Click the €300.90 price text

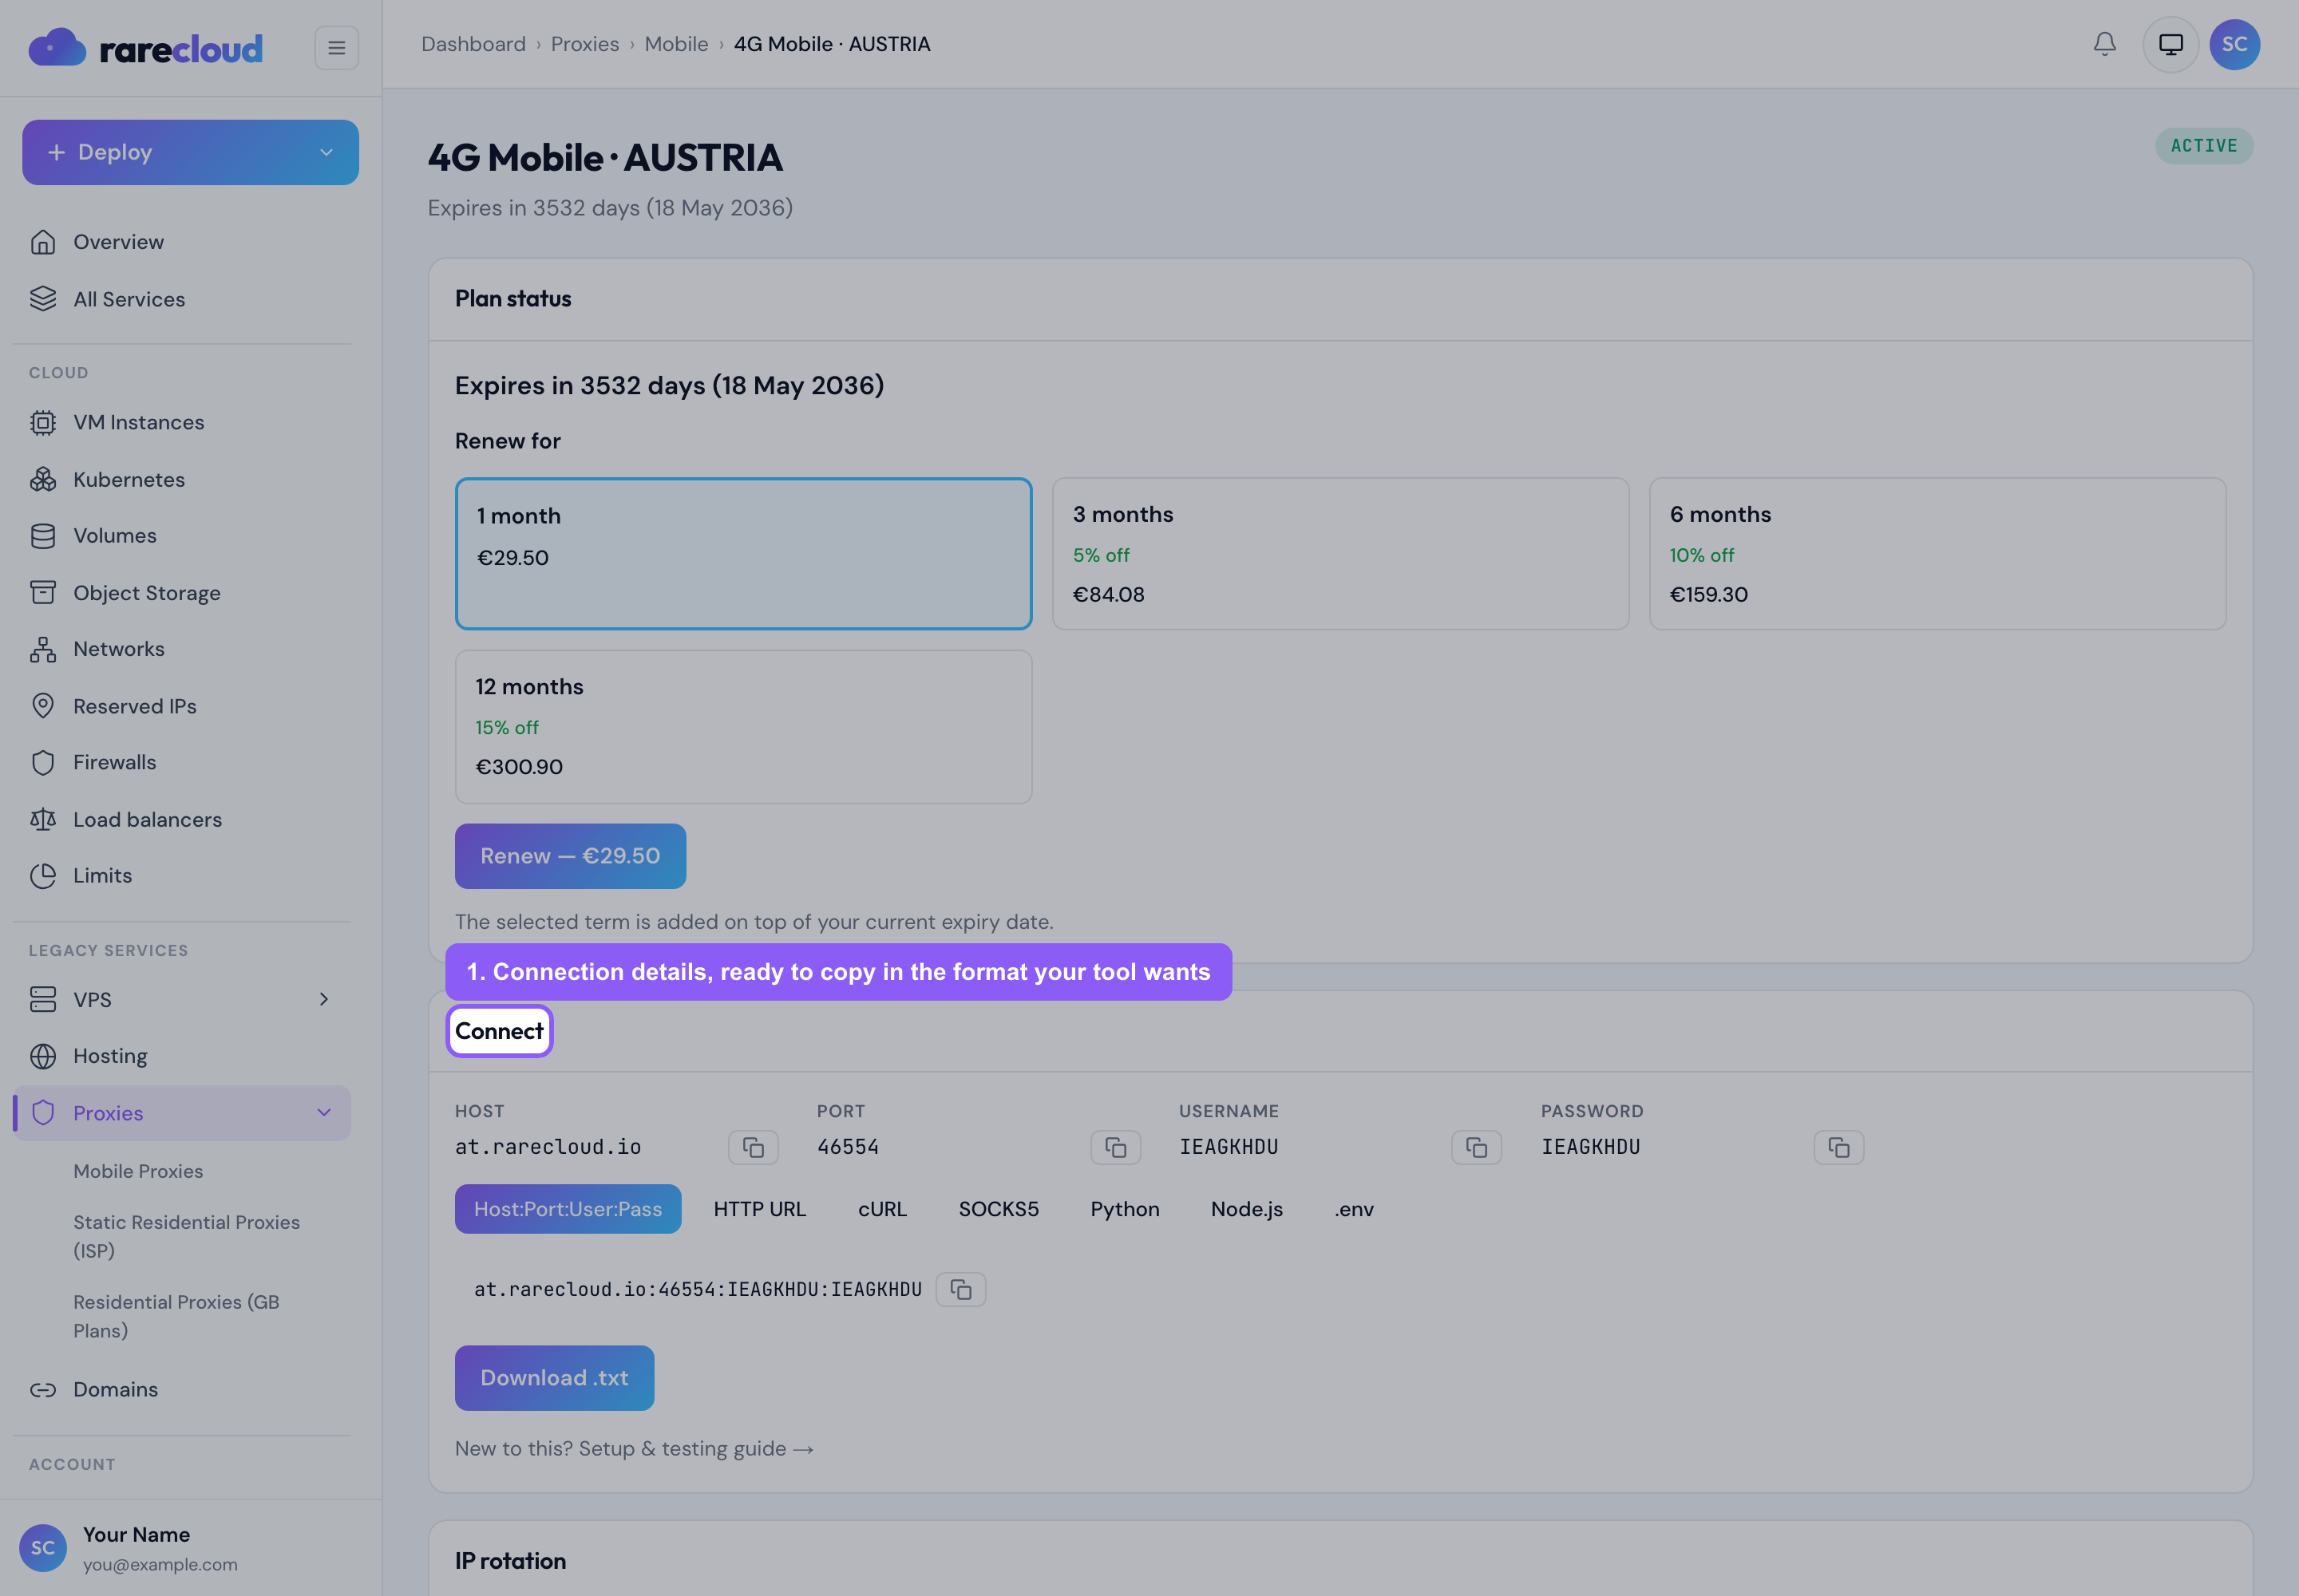tap(518, 767)
